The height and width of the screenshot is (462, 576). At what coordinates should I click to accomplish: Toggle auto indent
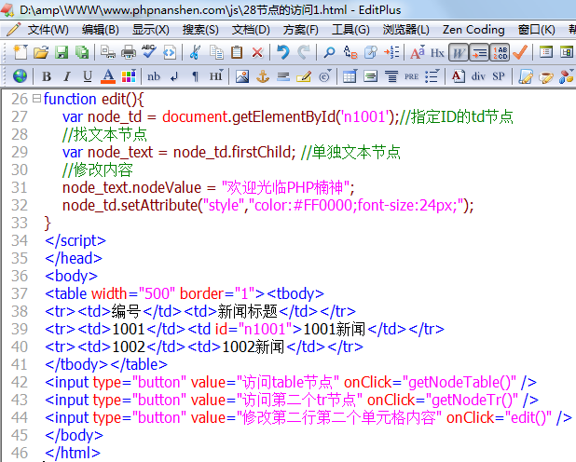479,52
